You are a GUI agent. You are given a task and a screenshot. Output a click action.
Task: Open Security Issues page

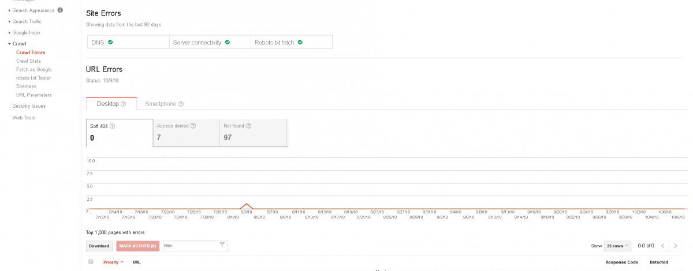click(x=29, y=106)
